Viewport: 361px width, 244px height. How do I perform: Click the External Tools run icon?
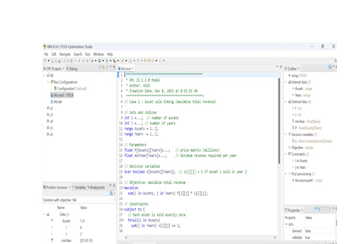pos(114,61)
